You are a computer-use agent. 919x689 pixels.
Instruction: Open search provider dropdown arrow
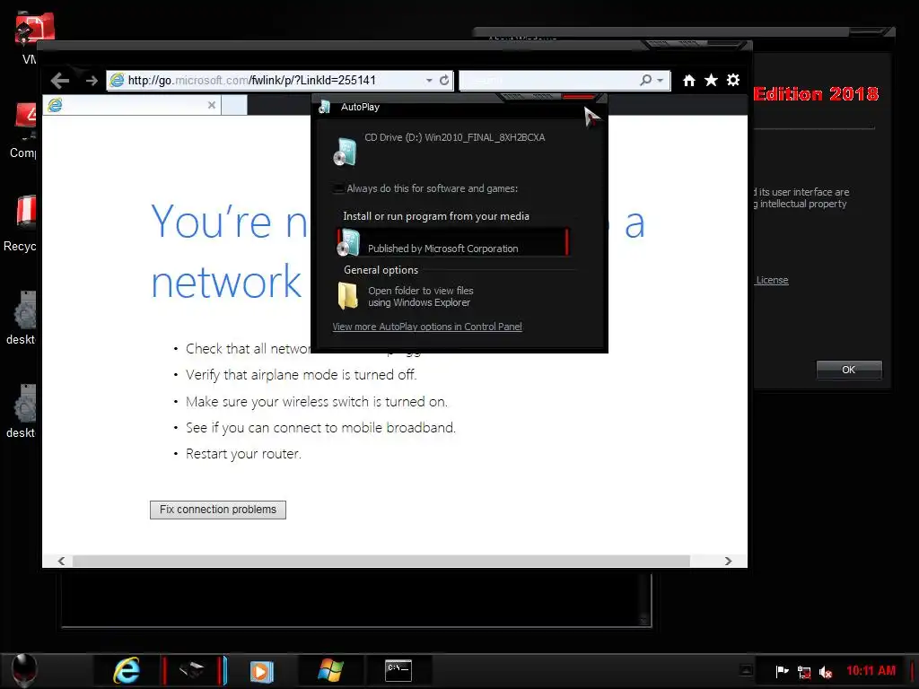(661, 80)
